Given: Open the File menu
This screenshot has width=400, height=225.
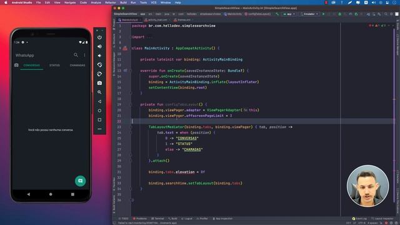Looking at the screenshot, I should pyautogui.click(x=38, y=2).
